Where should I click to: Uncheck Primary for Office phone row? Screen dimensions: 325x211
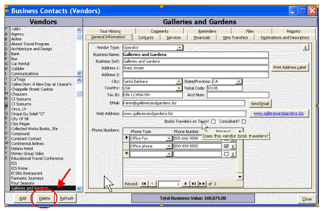(x=227, y=146)
